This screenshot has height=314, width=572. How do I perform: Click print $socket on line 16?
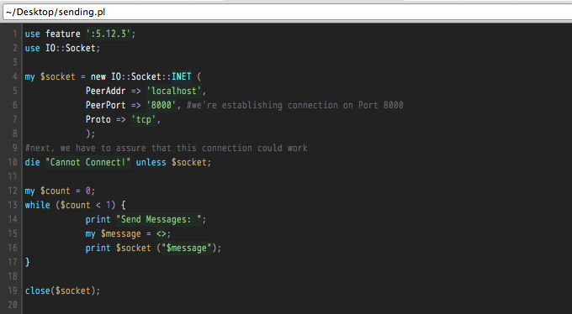click(119, 248)
